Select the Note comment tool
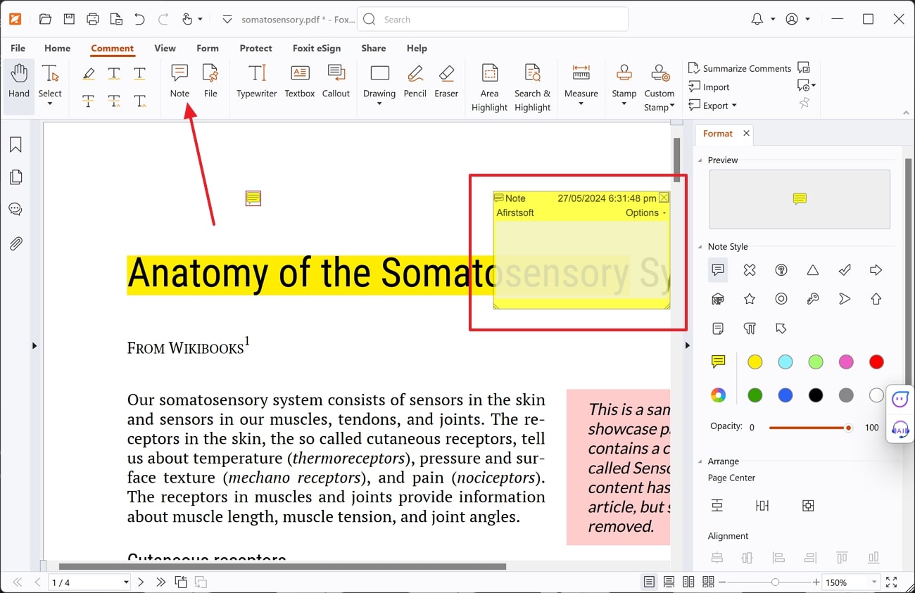The width and height of the screenshot is (915, 593). [179, 81]
